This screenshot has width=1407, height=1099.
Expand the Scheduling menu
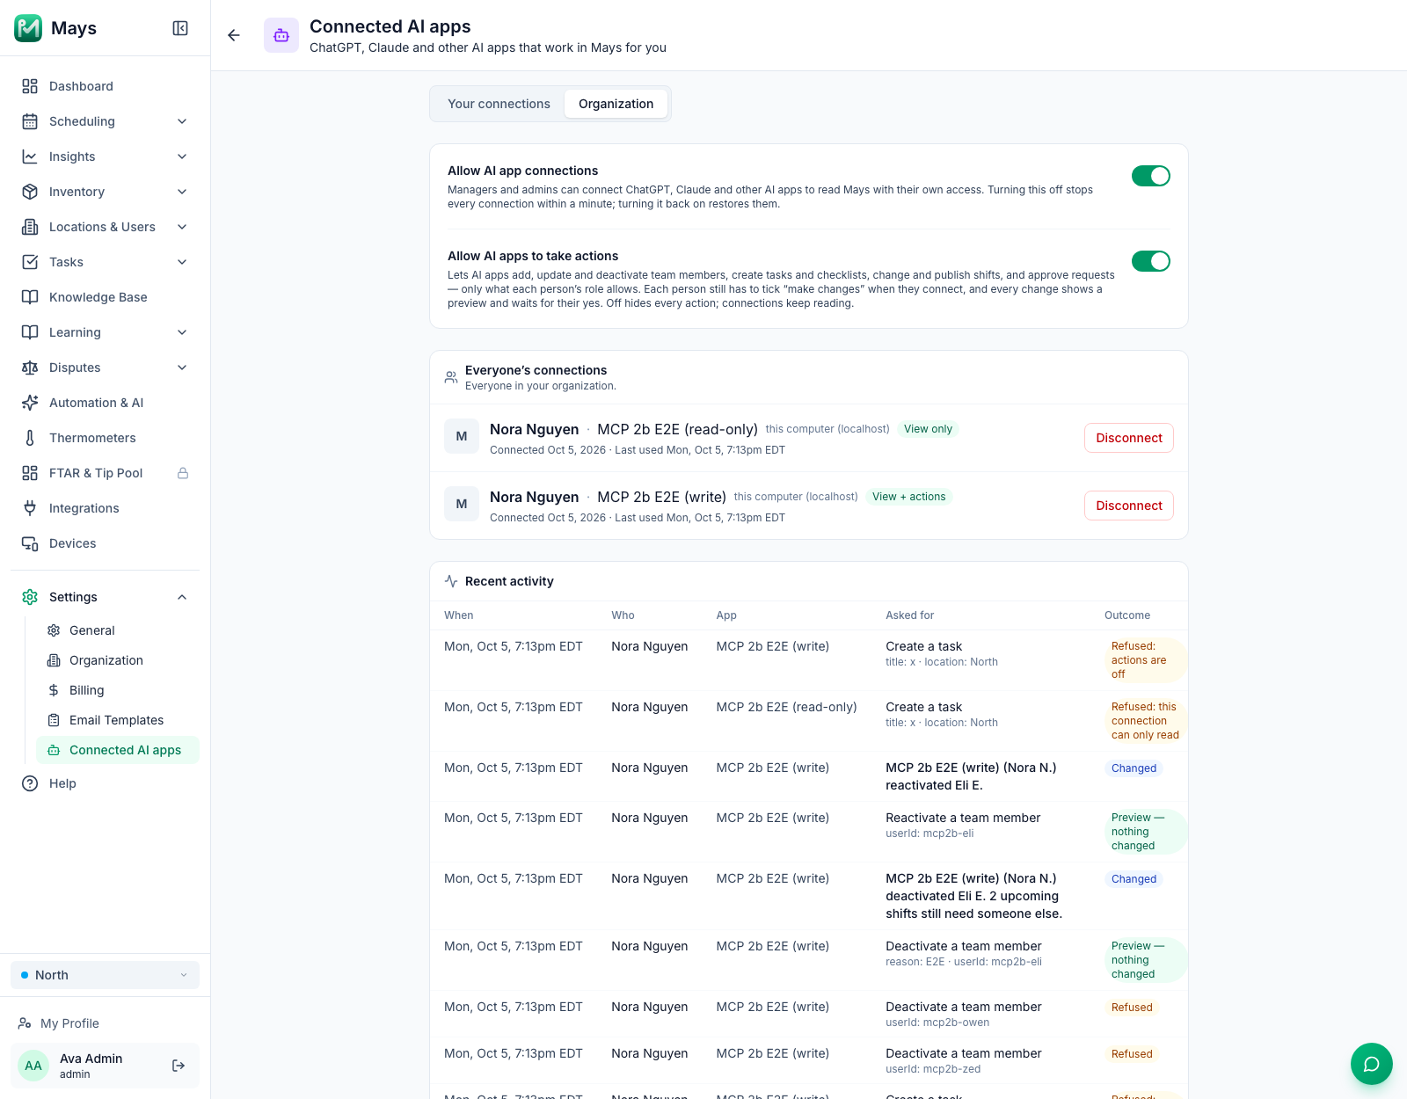pyautogui.click(x=106, y=121)
